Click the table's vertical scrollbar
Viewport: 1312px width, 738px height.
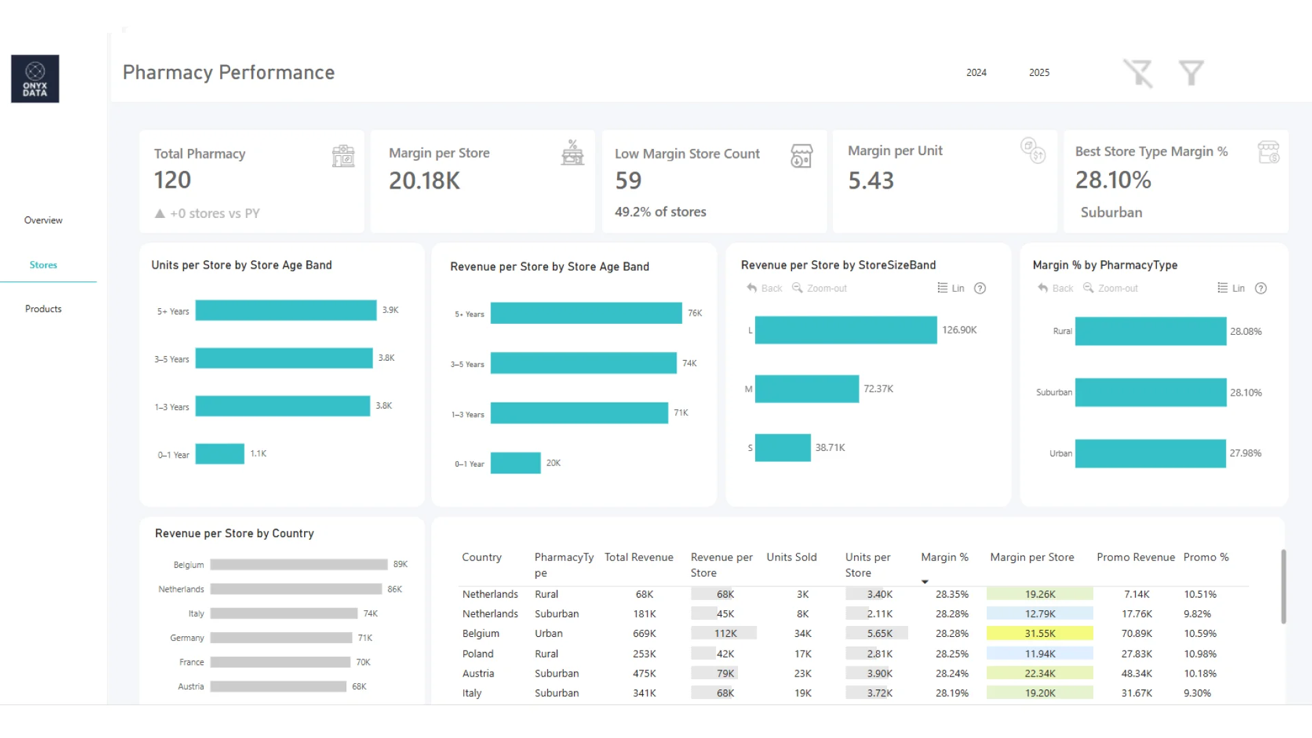click(x=1283, y=586)
